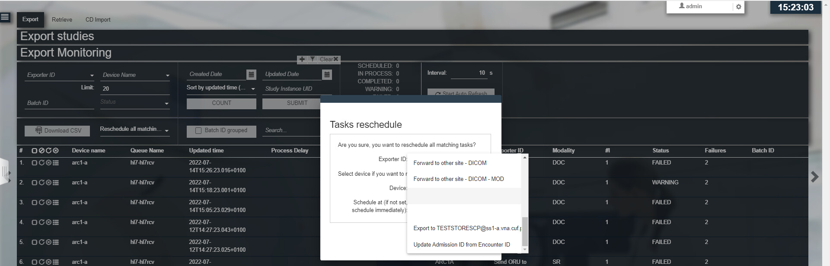The height and width of the screenshot is (266, 830).
Task: Reschedule the task in row 2
Action: (41, 183)
